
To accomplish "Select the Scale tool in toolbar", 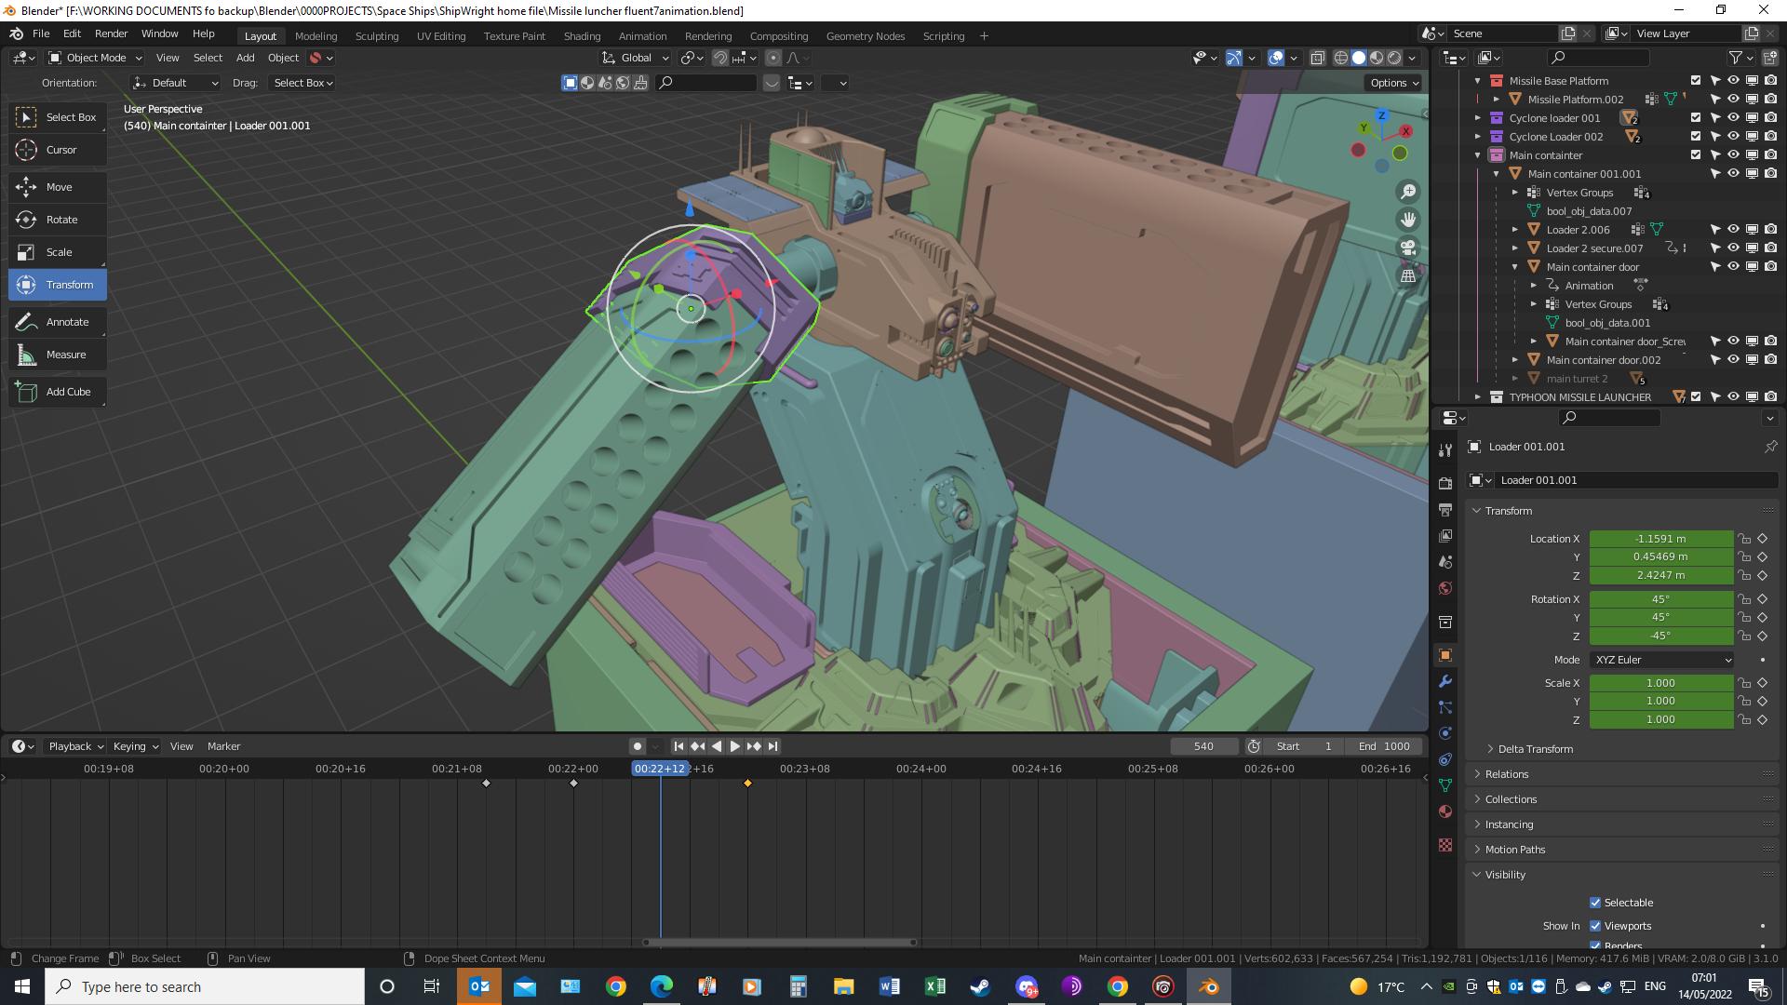I will [x=58, y=251].
